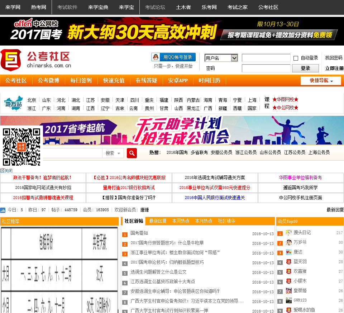
Task: Click the 2017国考 offcn banner
Action: click(x=172, y=31)
